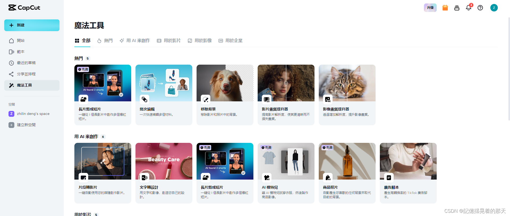Open the 廣告腳本 thumbnail
The width and height of the screenshot is (510, 216).
pos(408,161)
